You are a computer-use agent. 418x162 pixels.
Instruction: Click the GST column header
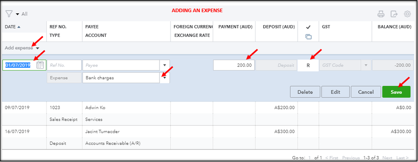[326, 27]
